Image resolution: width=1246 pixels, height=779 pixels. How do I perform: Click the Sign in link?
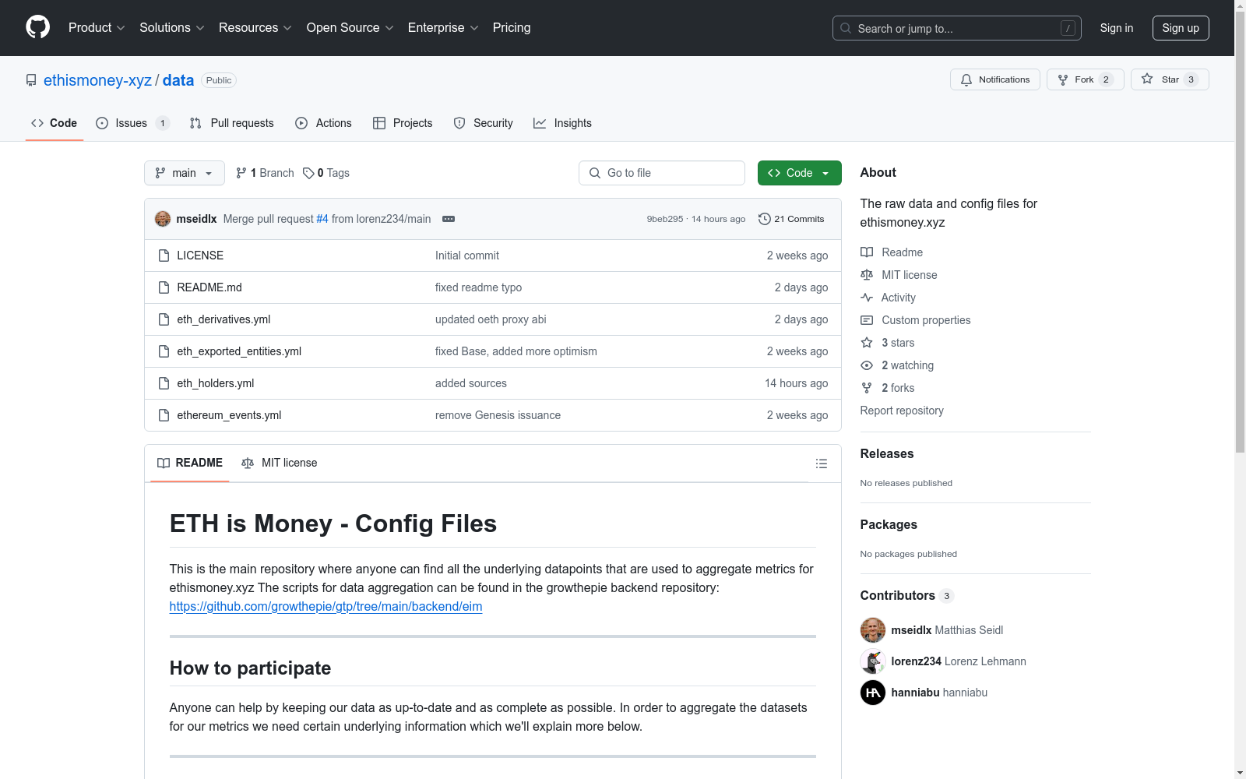[1117, 28]
